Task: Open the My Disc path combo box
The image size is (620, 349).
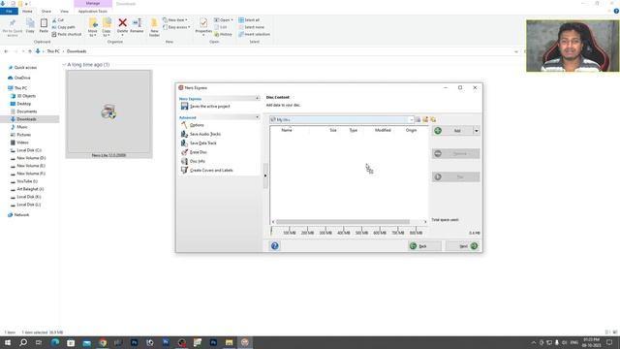Action: (x=342, y=119)
